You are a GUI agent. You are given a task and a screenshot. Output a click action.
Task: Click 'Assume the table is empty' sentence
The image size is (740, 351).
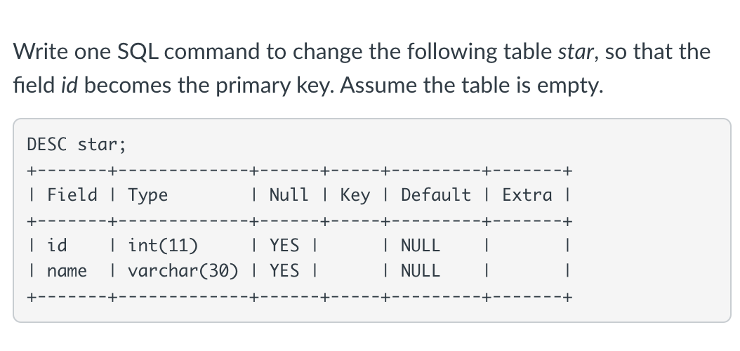coord(472,86)
